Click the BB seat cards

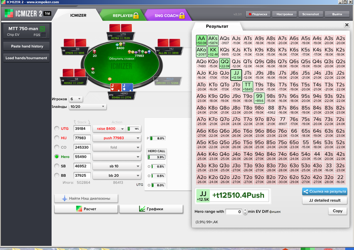[x=75, y=43]
